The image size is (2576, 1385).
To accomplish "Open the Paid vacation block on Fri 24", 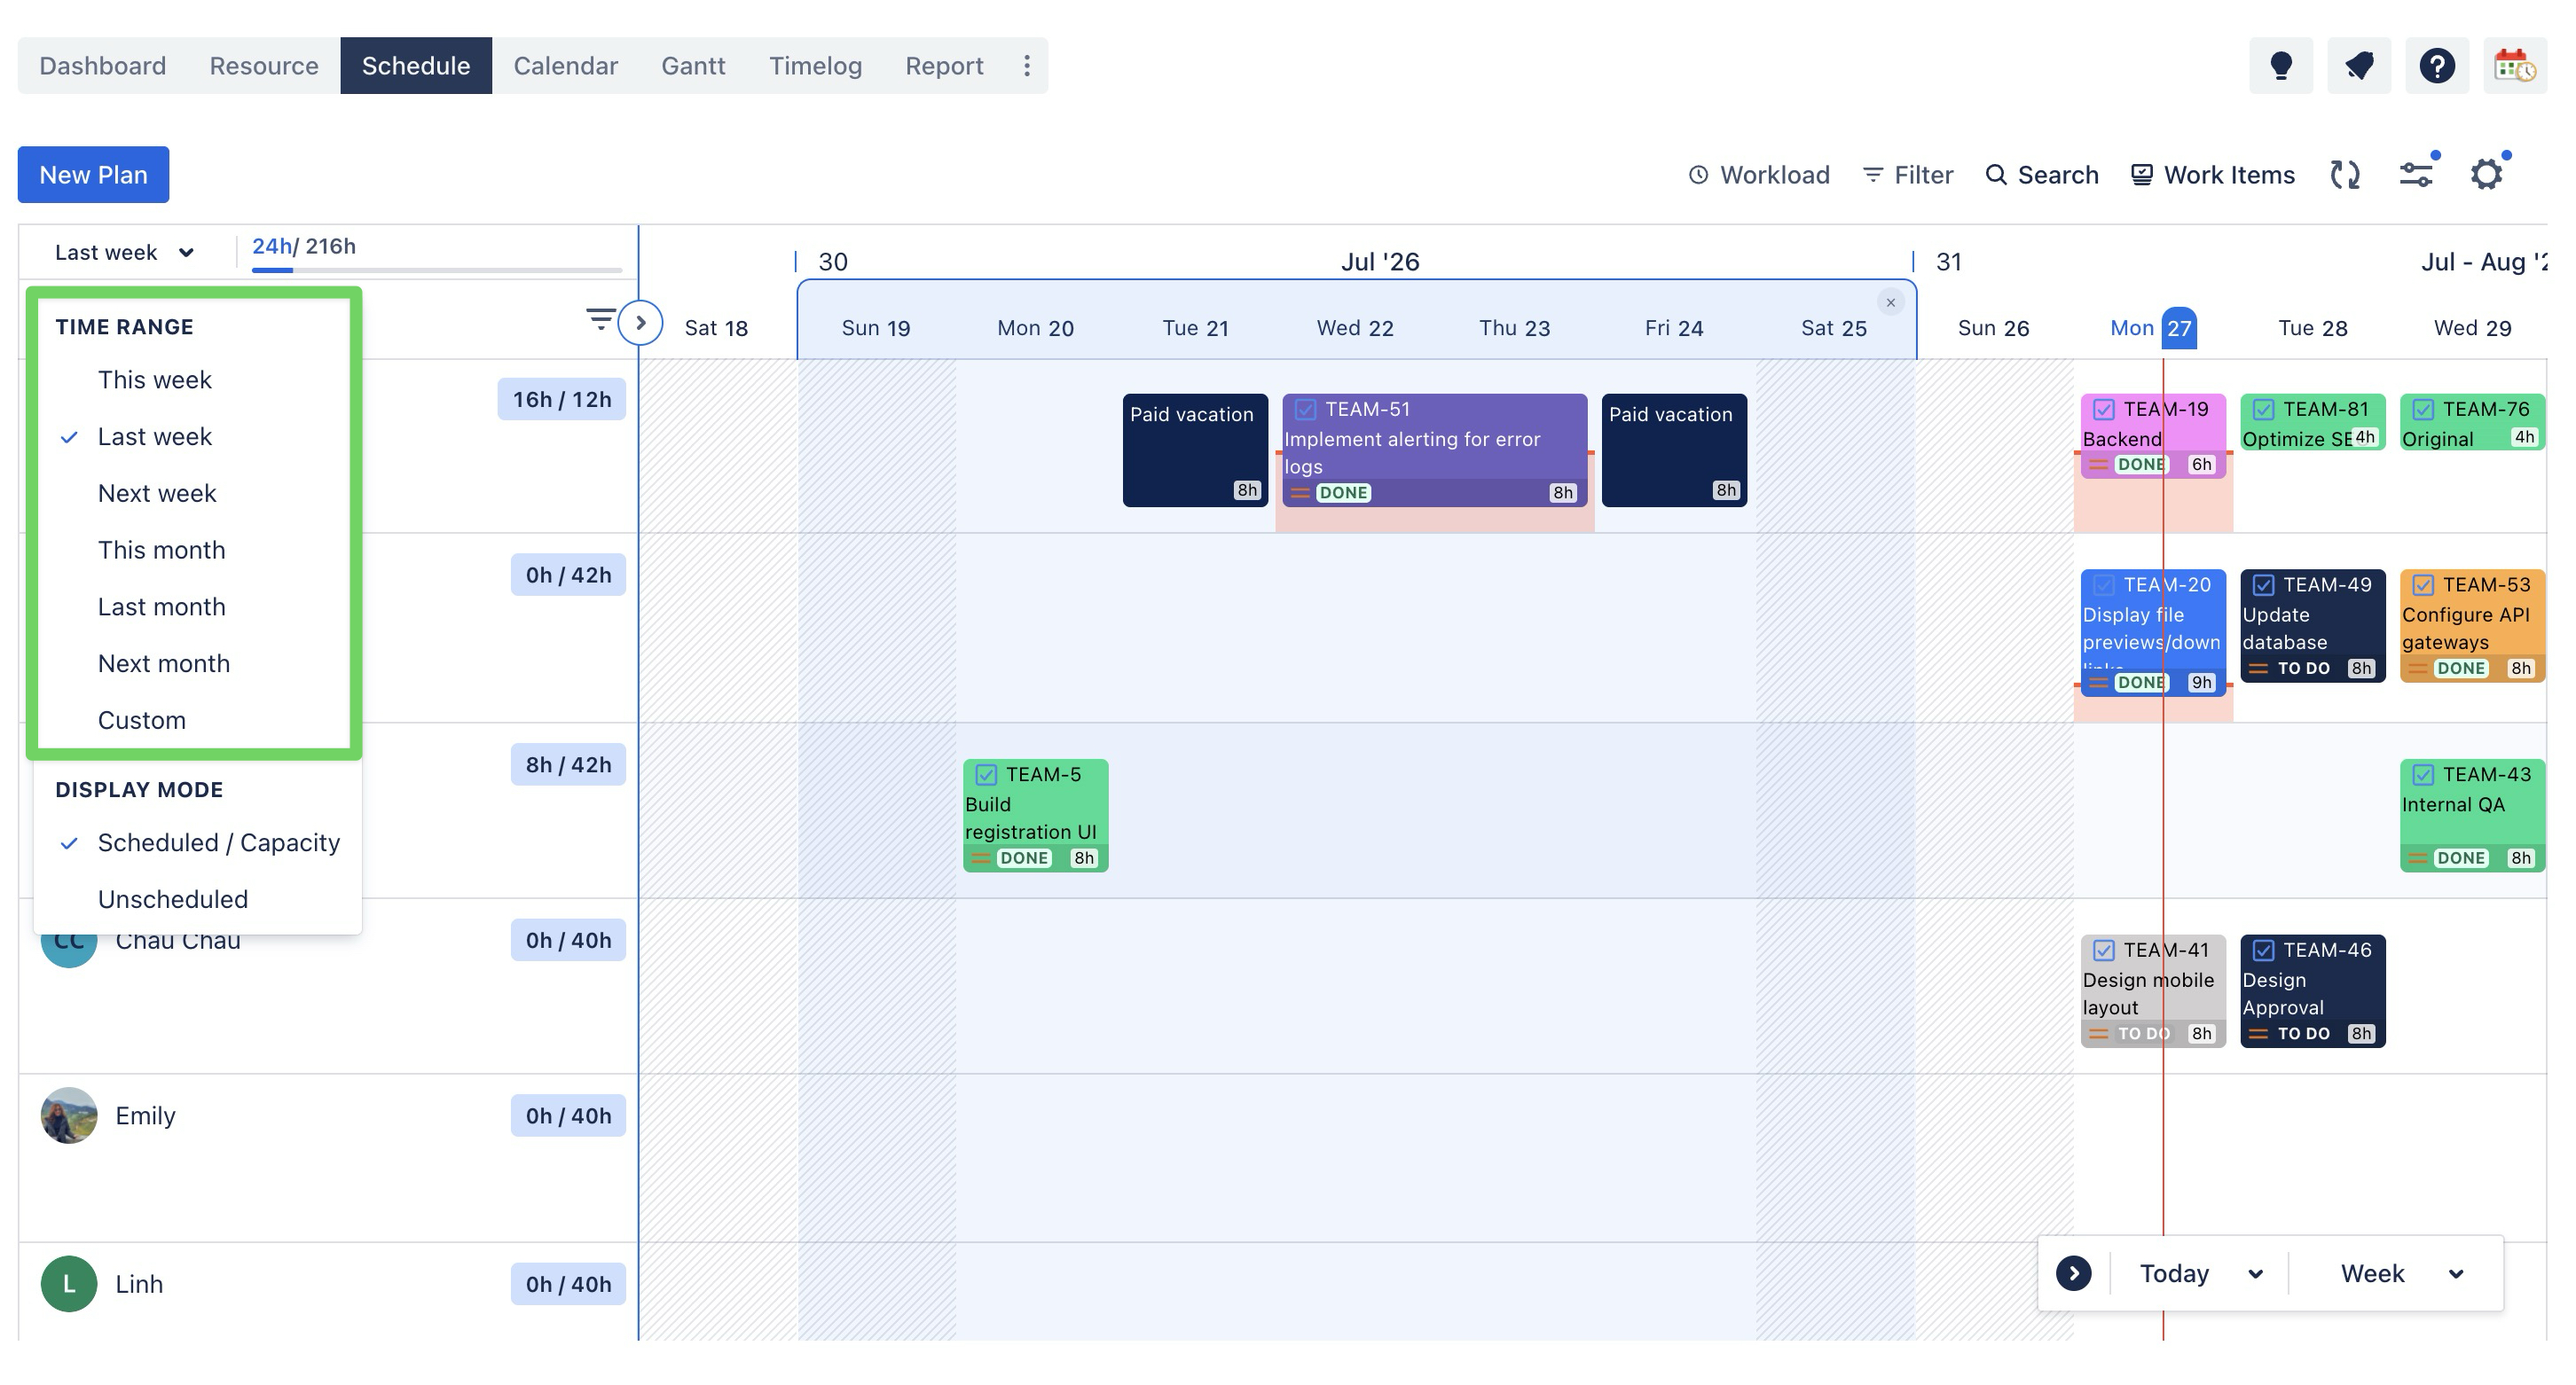I will (x=1674, y=450).
